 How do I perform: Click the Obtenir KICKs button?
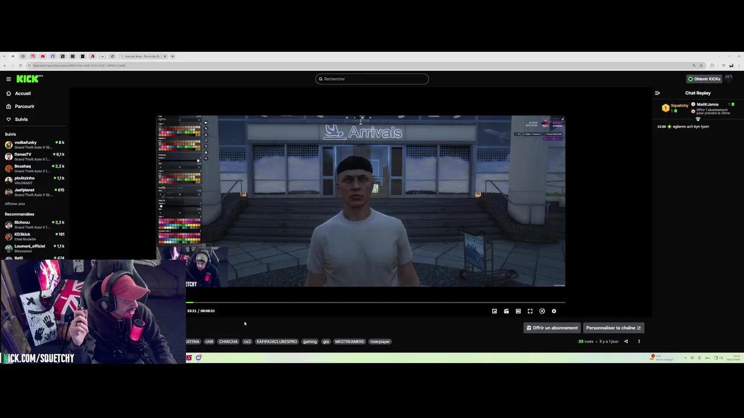tap(704, 79)
